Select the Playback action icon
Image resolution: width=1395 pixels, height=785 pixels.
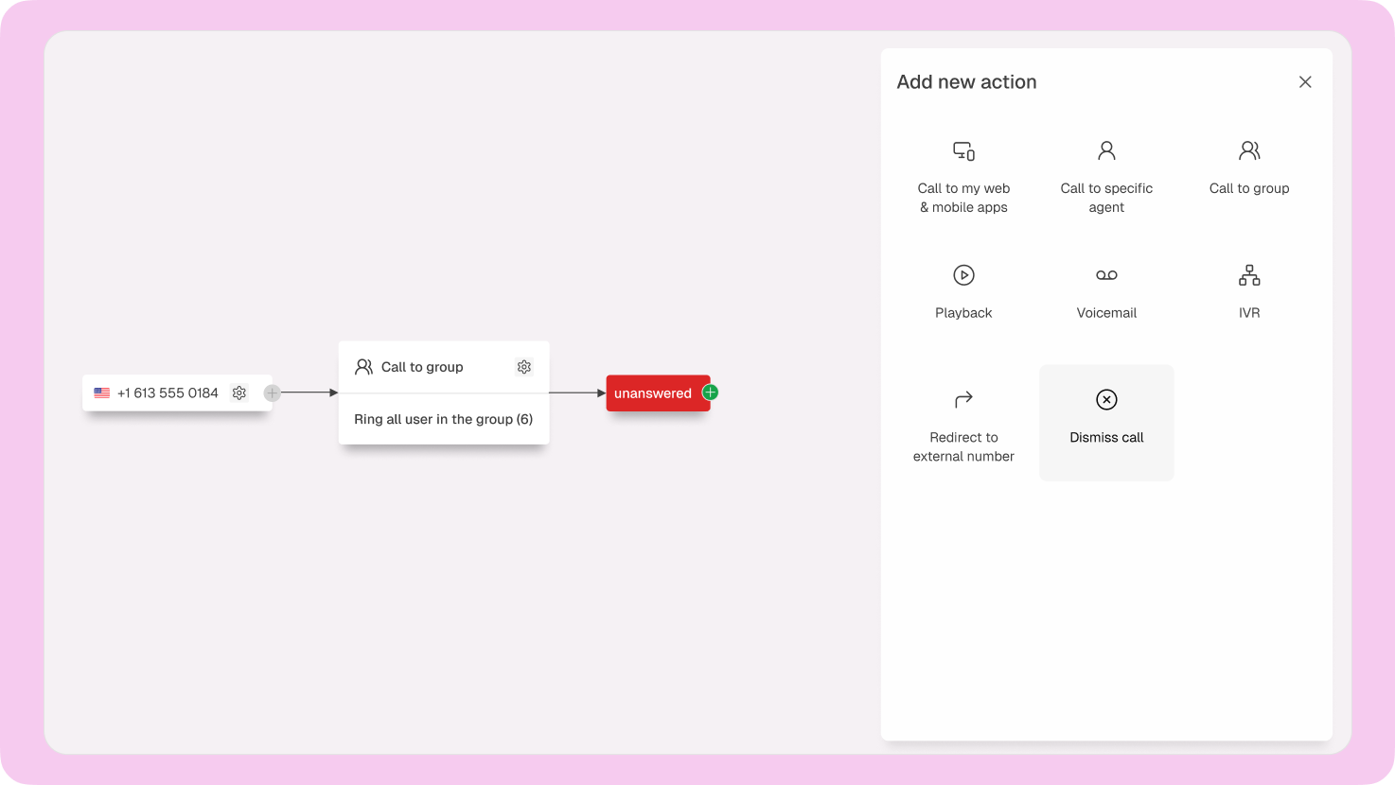[x=963, y=275]
